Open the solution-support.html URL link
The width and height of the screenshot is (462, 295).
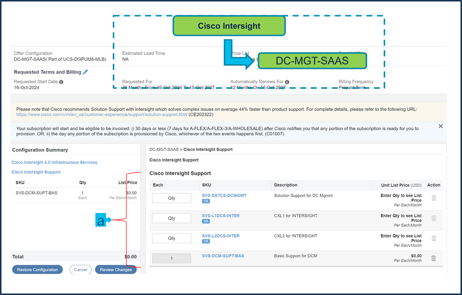tap(102, 114)
